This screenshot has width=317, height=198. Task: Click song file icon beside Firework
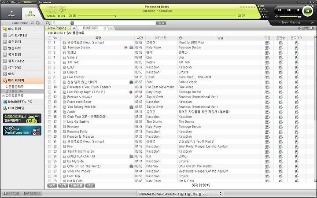(x=64, y=127)
